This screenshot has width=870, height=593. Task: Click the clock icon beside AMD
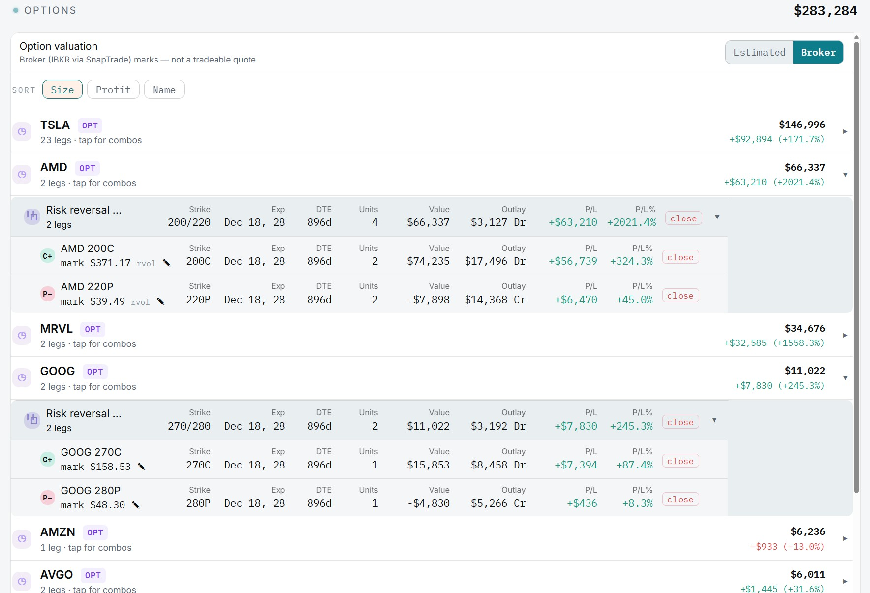click(x=22, y=175)
